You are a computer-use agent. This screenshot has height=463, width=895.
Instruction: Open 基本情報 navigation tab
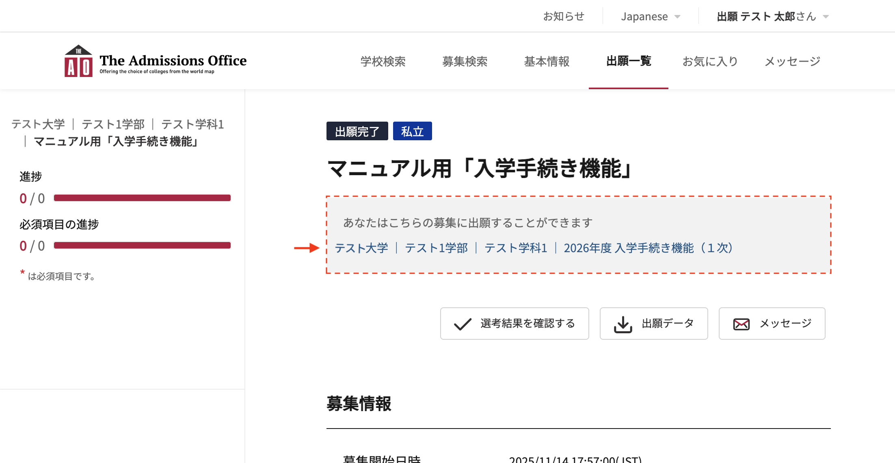[x=547, y=61]
